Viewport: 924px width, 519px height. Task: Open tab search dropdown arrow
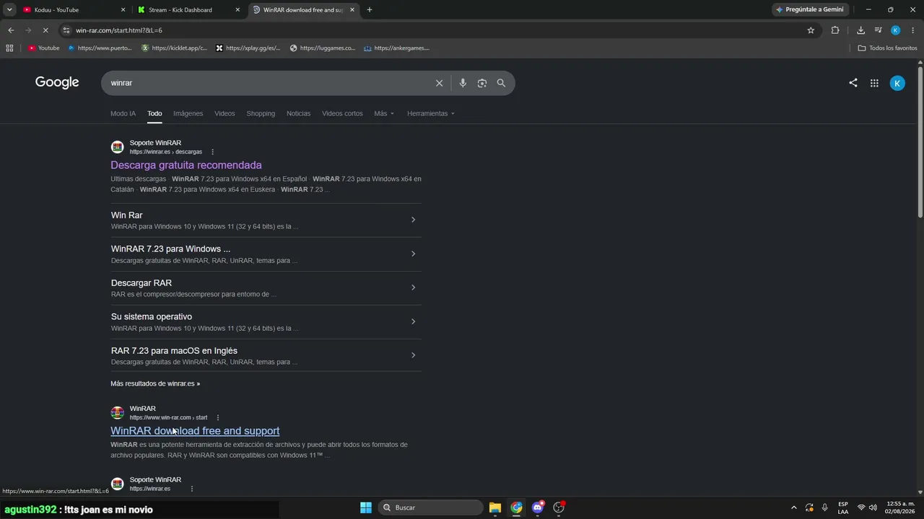click(9, 10)
